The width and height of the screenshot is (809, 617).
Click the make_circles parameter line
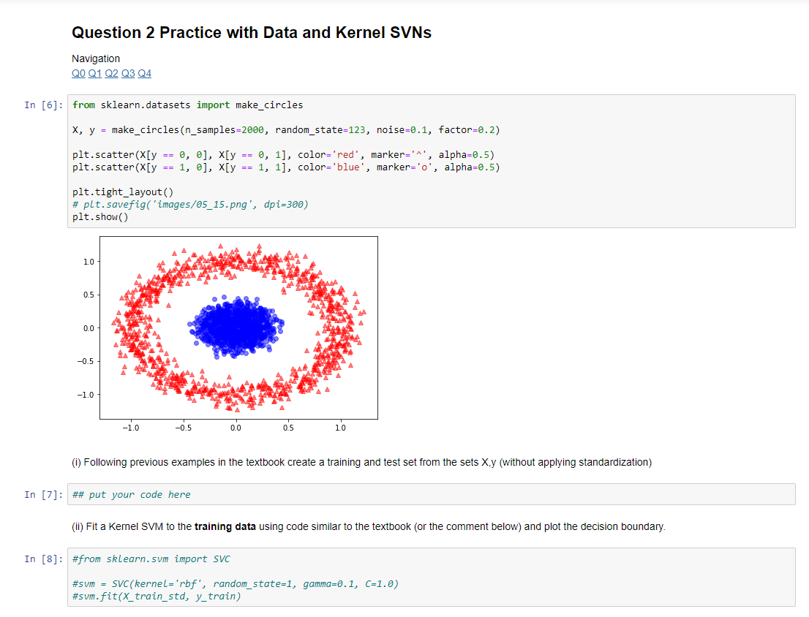tap(285, 129)
